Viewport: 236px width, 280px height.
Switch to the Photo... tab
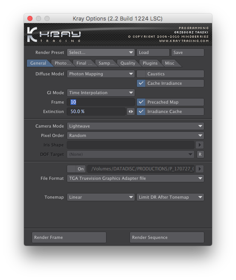[62, 63]
